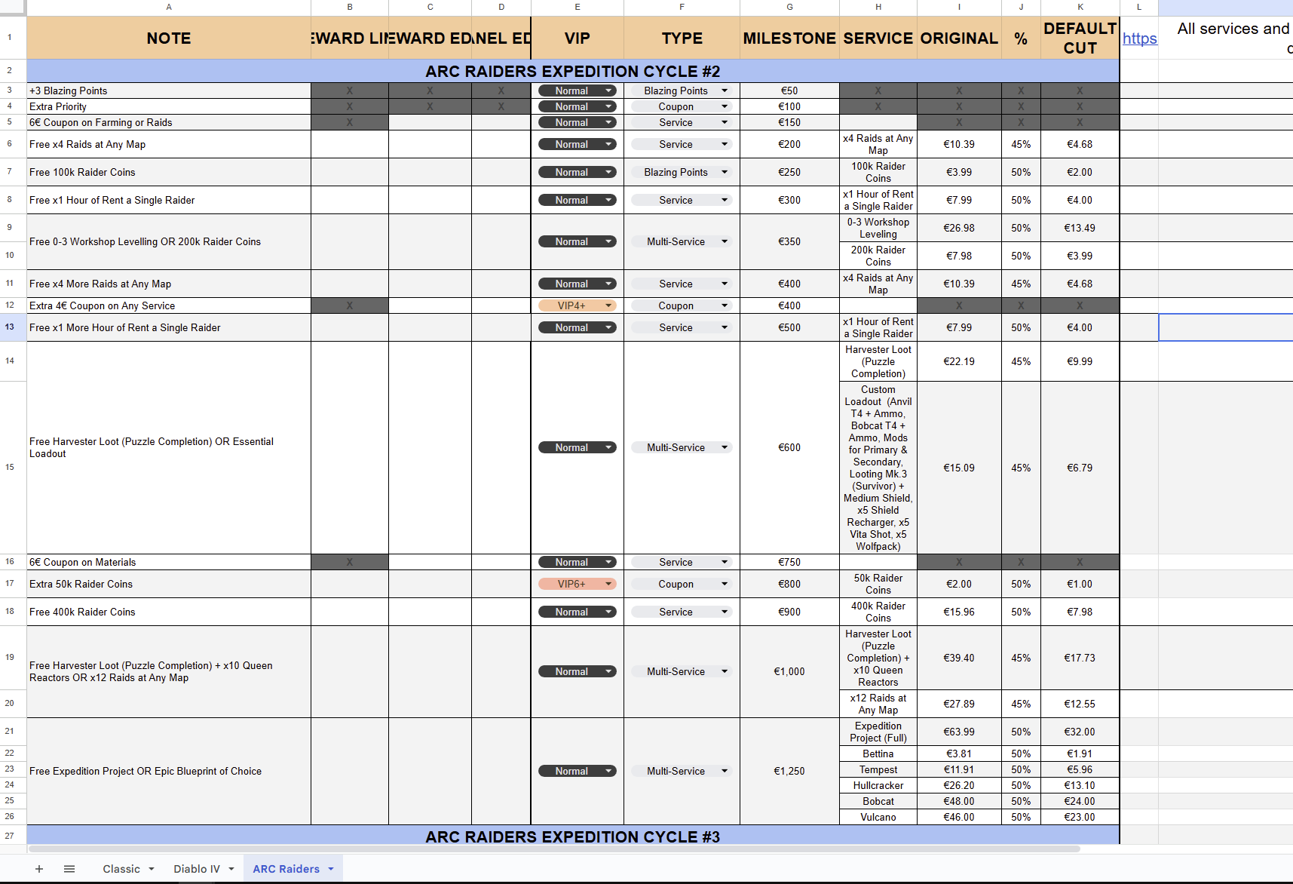Viewport: 1293px width, 884px height.
Task: Click the DEFAULT CUT header cell
Action: click(1080, 38)
